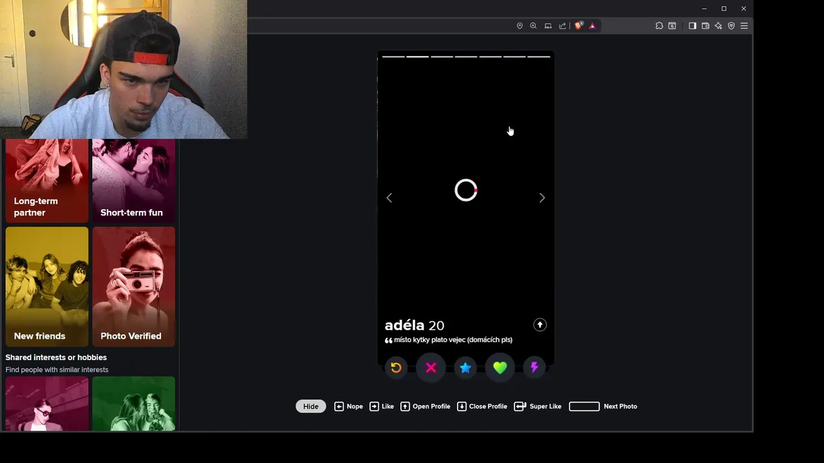This screenshot has width=824, height=463.
Task: Open Brave Rewards triangle icon
Action: click(x=592, y=26)
